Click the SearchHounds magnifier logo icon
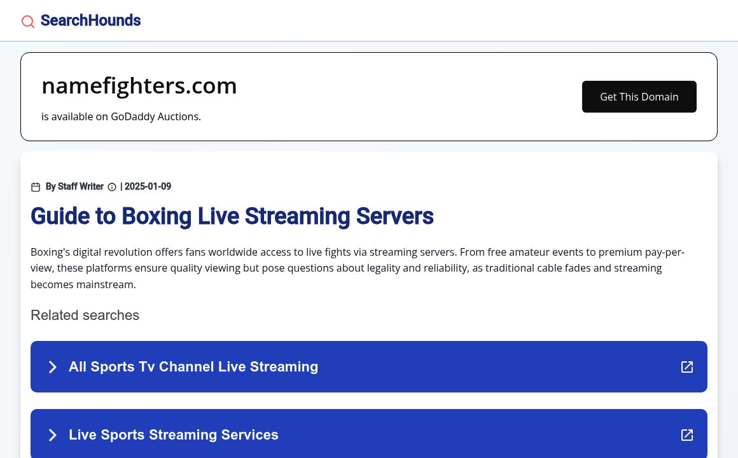 28,22
